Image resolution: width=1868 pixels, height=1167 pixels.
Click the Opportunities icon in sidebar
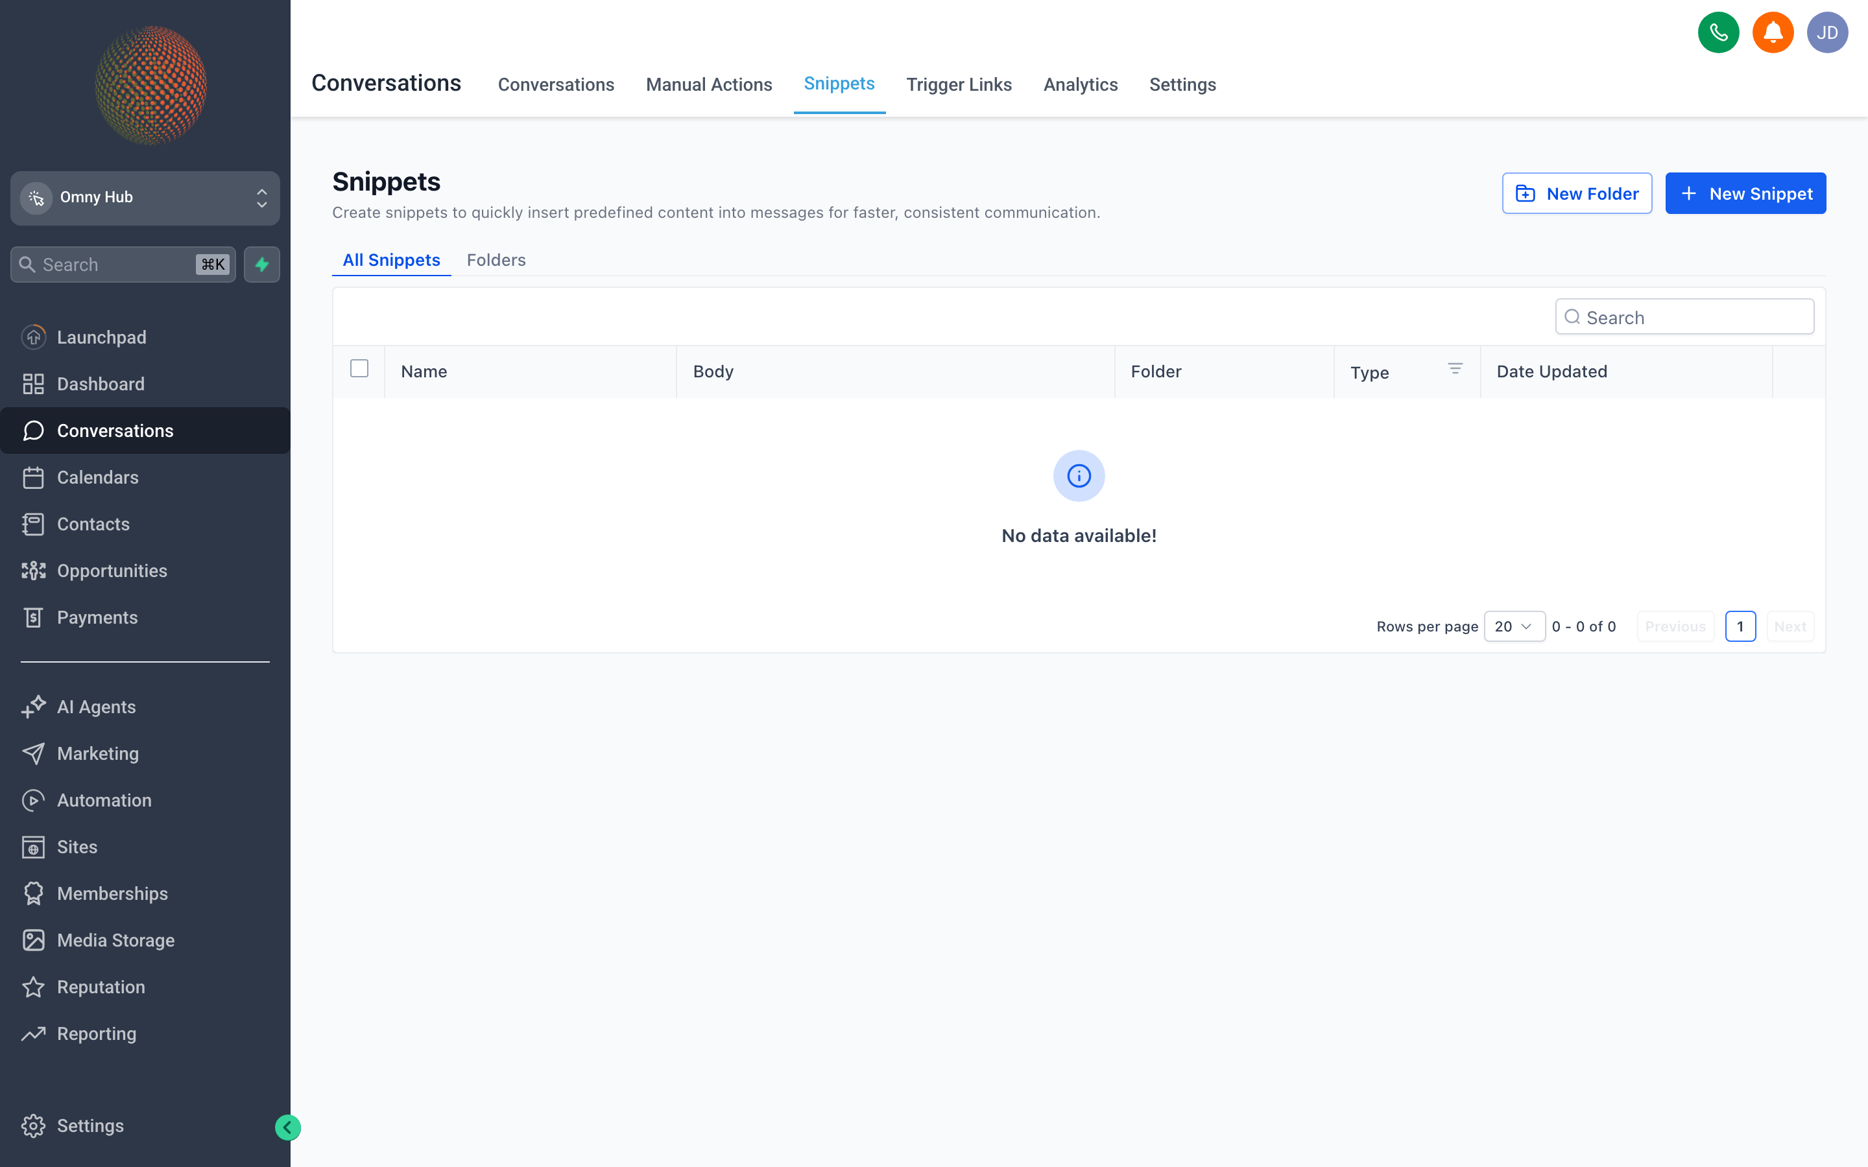click(x=33, y=571)
